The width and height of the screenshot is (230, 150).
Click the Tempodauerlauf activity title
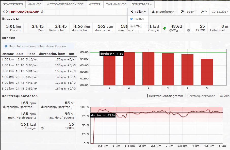(x=24, y=12)
